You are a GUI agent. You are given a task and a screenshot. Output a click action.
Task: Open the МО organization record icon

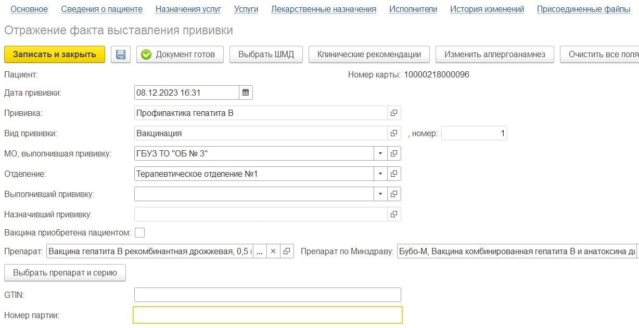pyautogui.click(x=394, y=153)
